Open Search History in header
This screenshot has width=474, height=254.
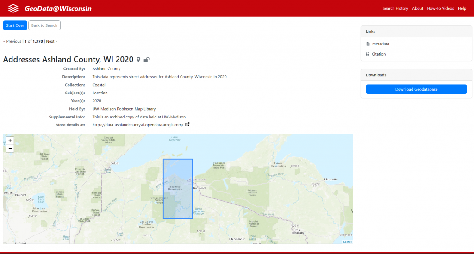point(395,8)
